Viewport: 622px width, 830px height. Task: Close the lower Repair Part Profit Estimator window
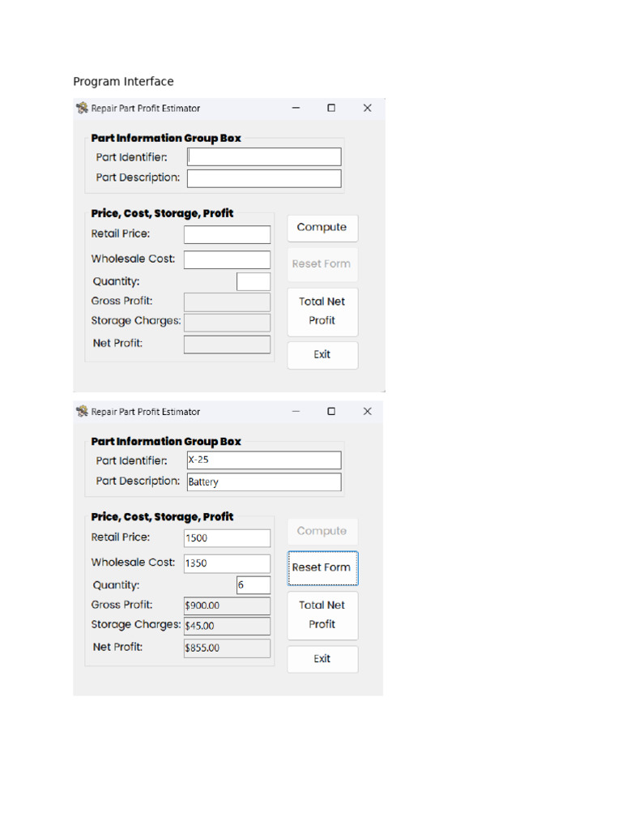coord(368,411)
